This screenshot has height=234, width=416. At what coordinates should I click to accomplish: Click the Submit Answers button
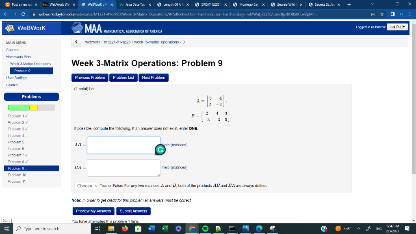pyautogui.click(x=133, y=211)
